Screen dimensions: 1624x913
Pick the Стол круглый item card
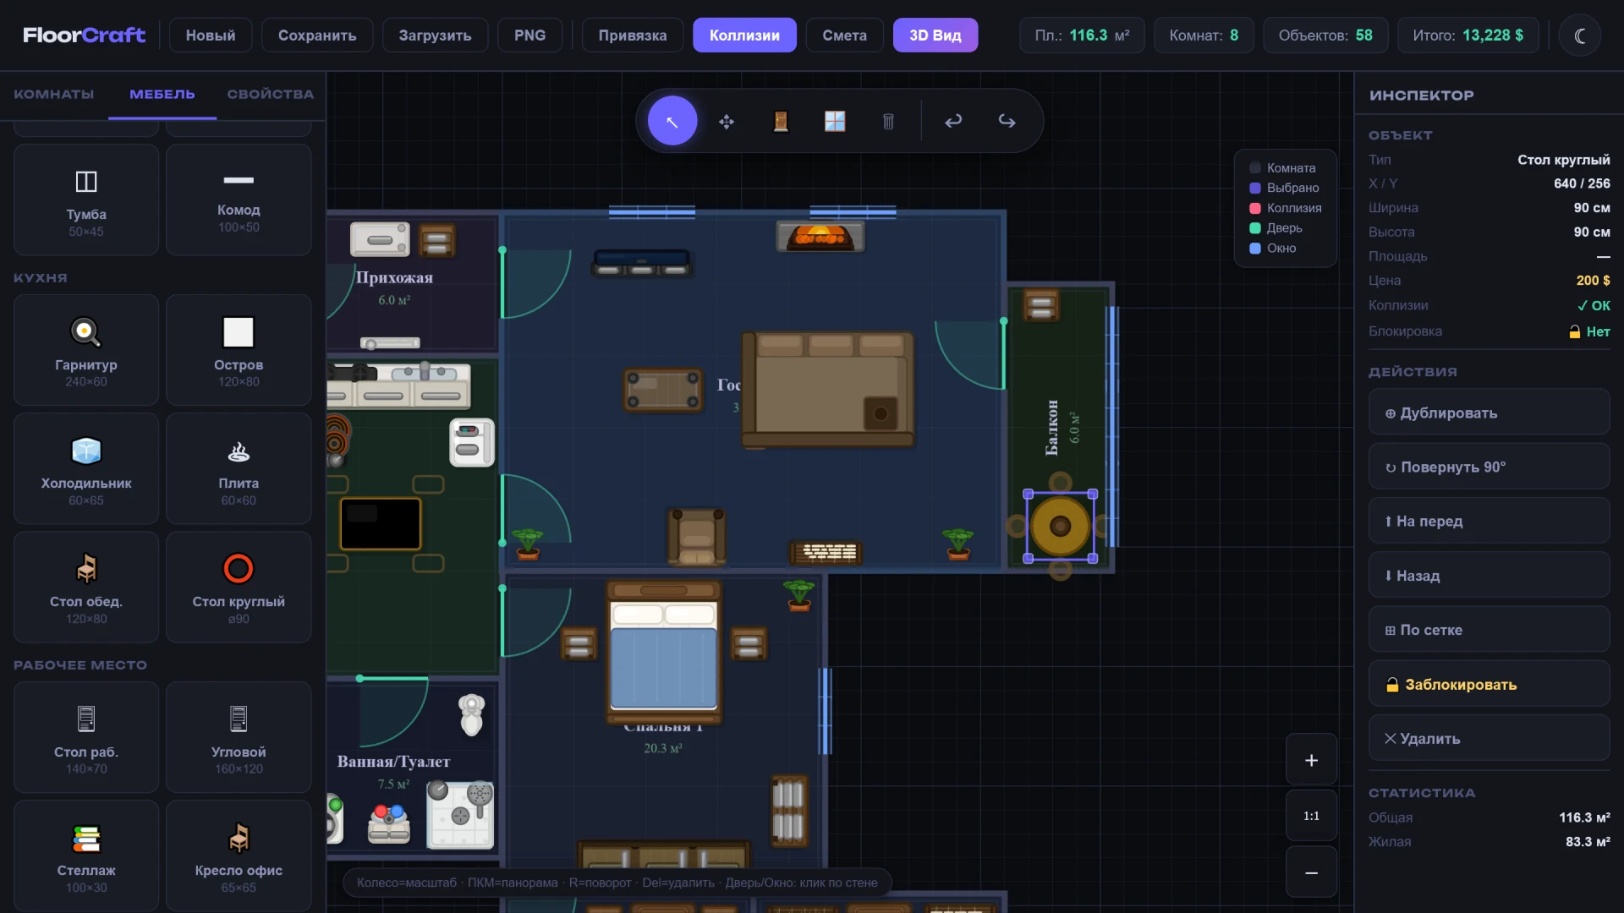pyautogui.click(x=239, y=587)
